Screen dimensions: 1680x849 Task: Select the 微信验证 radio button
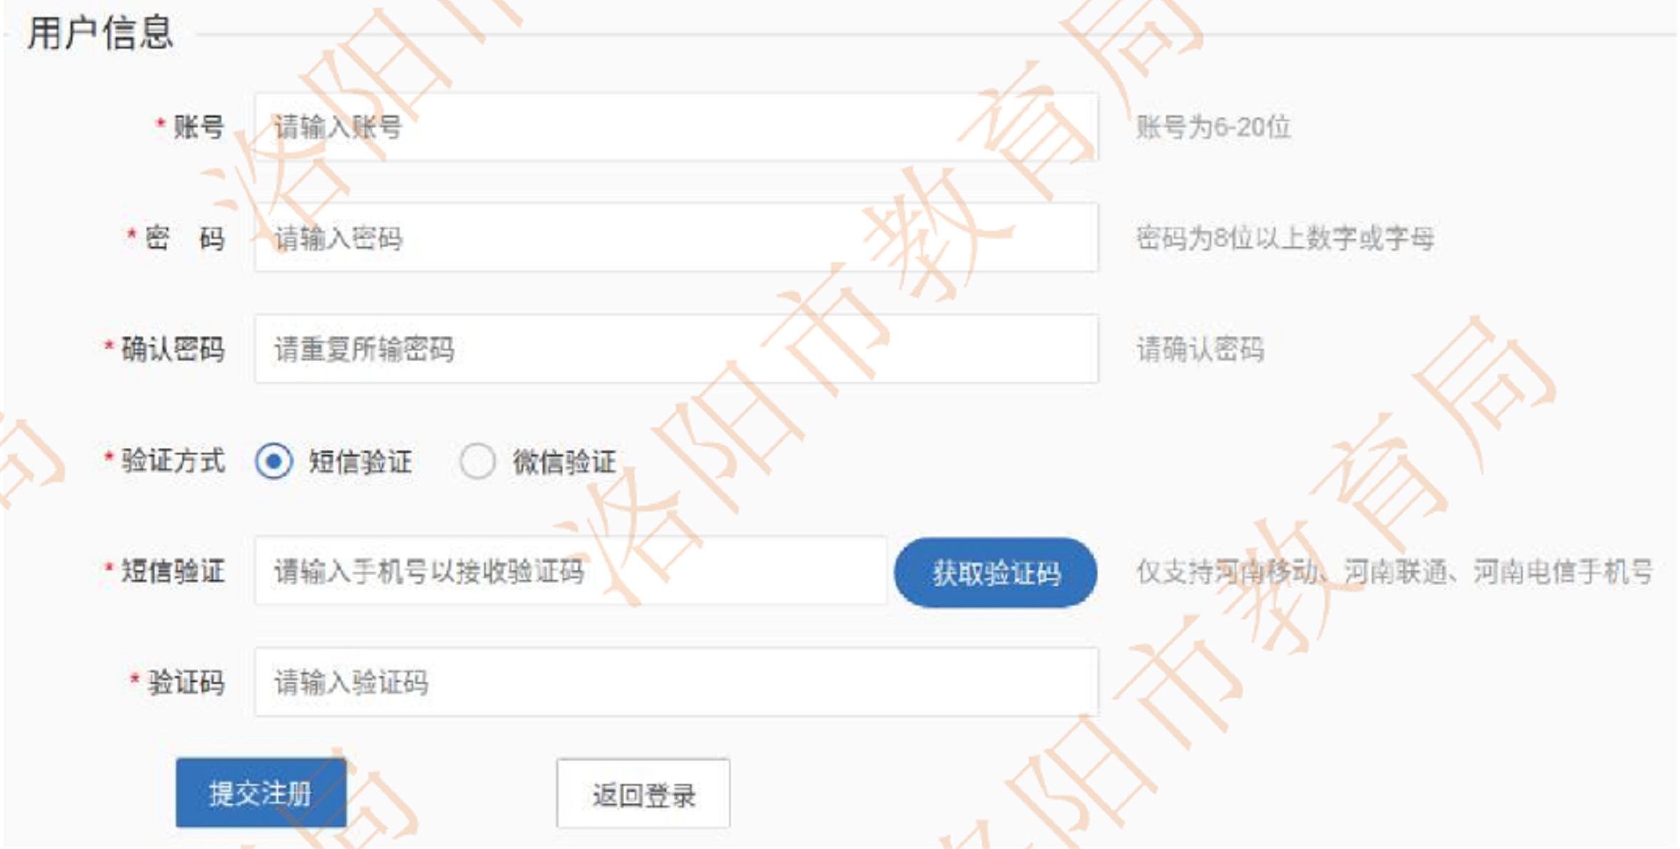coord(477,461)
